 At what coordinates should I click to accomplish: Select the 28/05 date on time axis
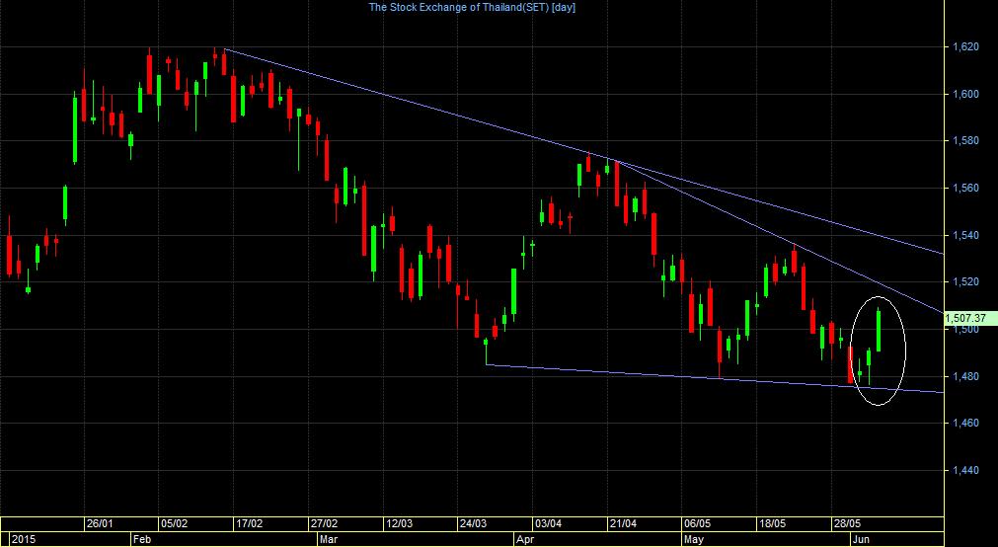(846, 523)
